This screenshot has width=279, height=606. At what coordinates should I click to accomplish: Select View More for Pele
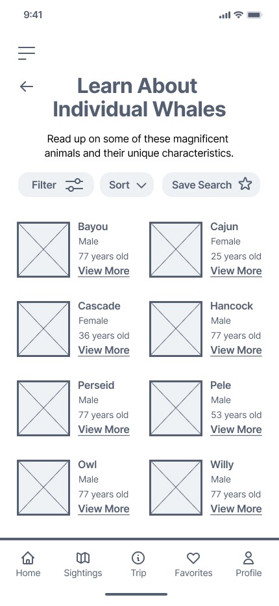(x=236, y=429)
